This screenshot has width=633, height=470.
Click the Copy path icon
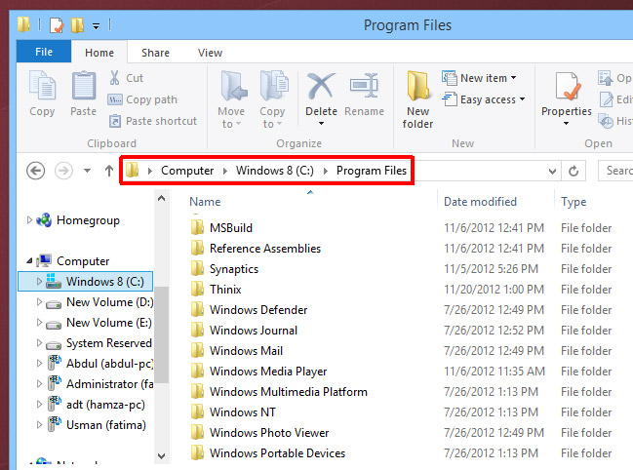[x=115, y=99]
